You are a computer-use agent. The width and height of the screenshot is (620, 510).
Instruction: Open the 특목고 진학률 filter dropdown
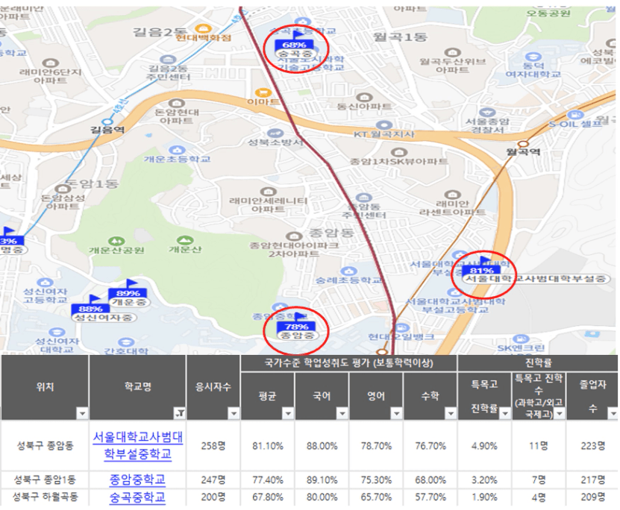tap(505, 414)
